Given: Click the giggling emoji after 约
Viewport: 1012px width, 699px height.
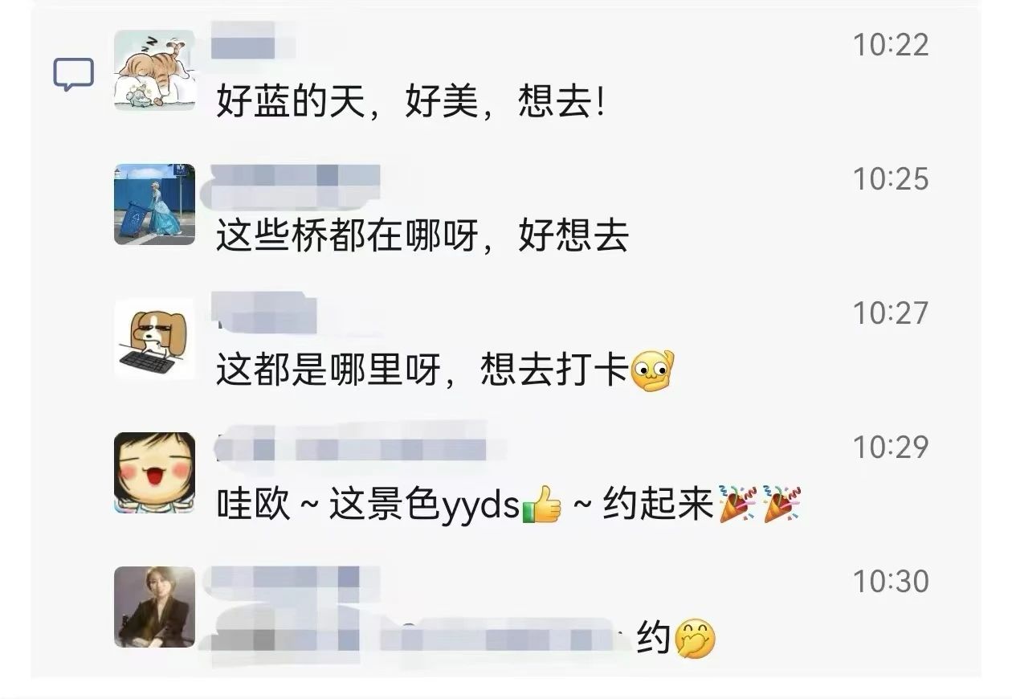Looking at the screenshot, I should pos(695,640).
